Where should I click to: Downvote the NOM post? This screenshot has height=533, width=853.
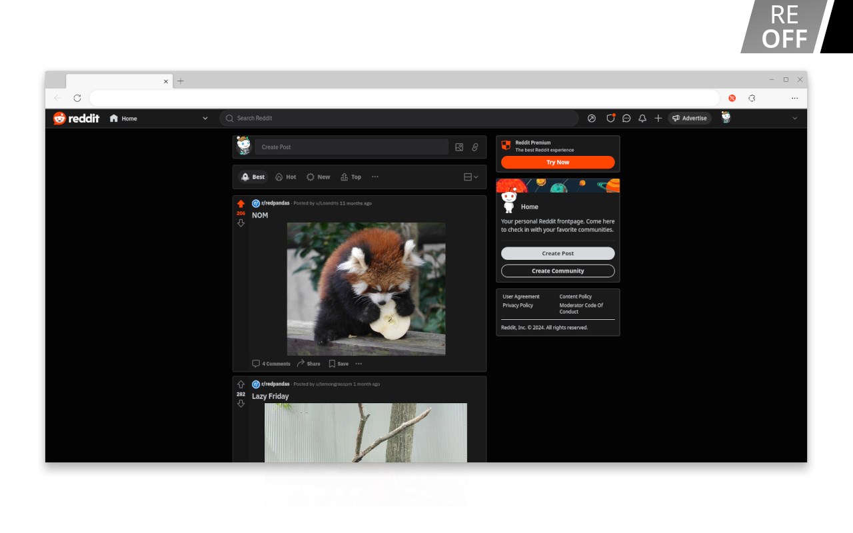[x=241, y=223]
